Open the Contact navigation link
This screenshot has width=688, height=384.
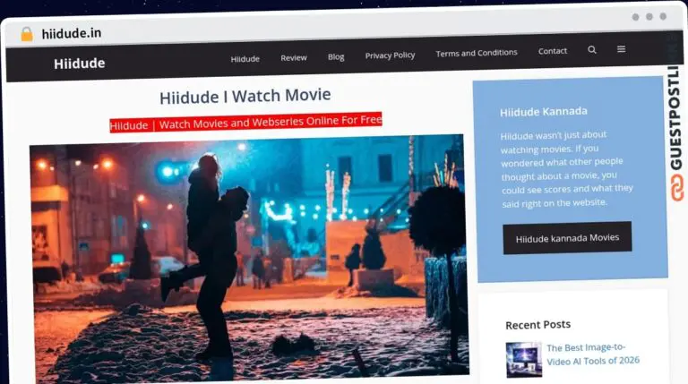[553, 51]
